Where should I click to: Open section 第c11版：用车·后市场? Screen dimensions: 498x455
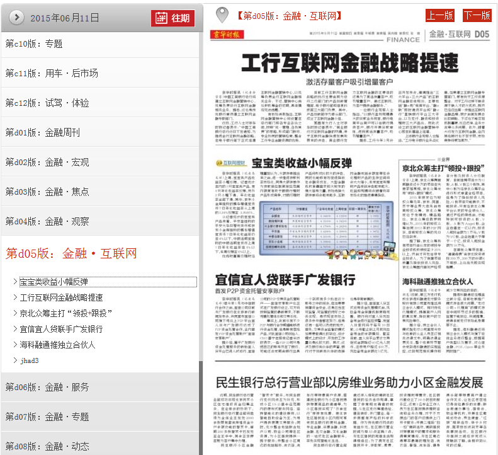[100, 73]
